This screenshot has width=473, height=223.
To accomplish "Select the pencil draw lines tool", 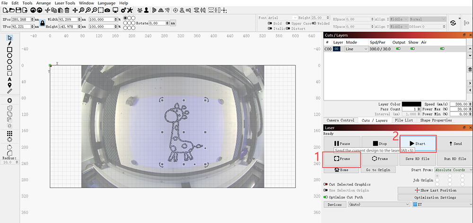I will tap(9, 43).
